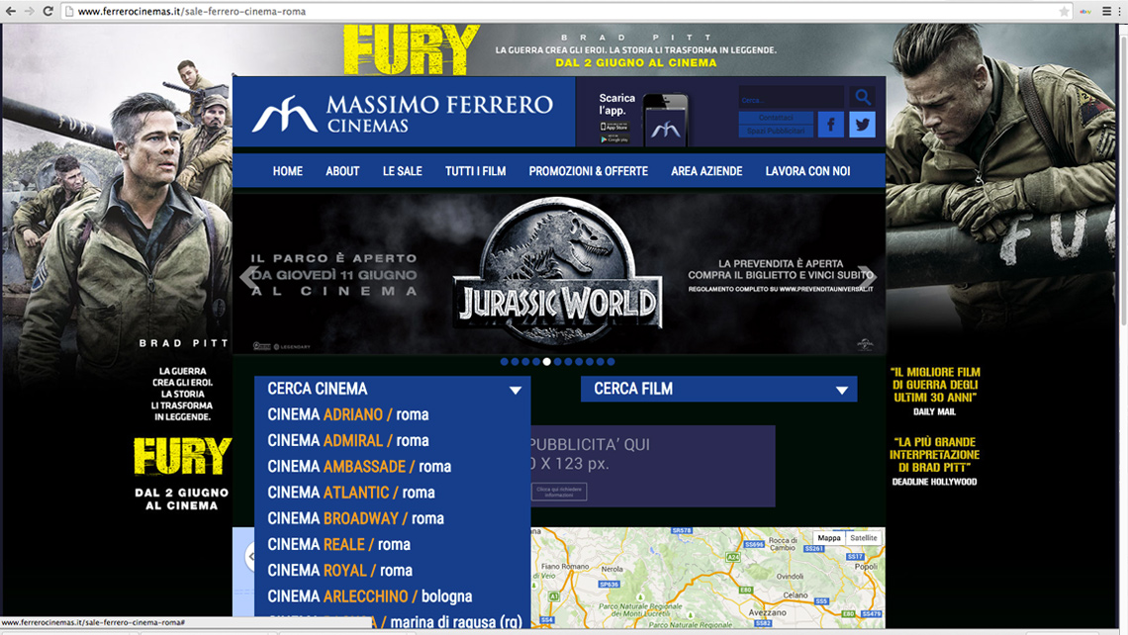Viewport: 1128px width, 635px height.
Task: Select Cinema Broadway / roma
Action: (356, 518)
